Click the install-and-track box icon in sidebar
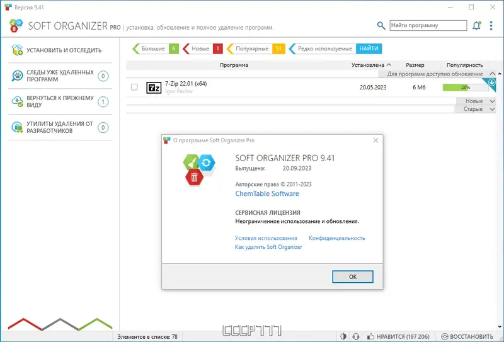 (17, 50)
